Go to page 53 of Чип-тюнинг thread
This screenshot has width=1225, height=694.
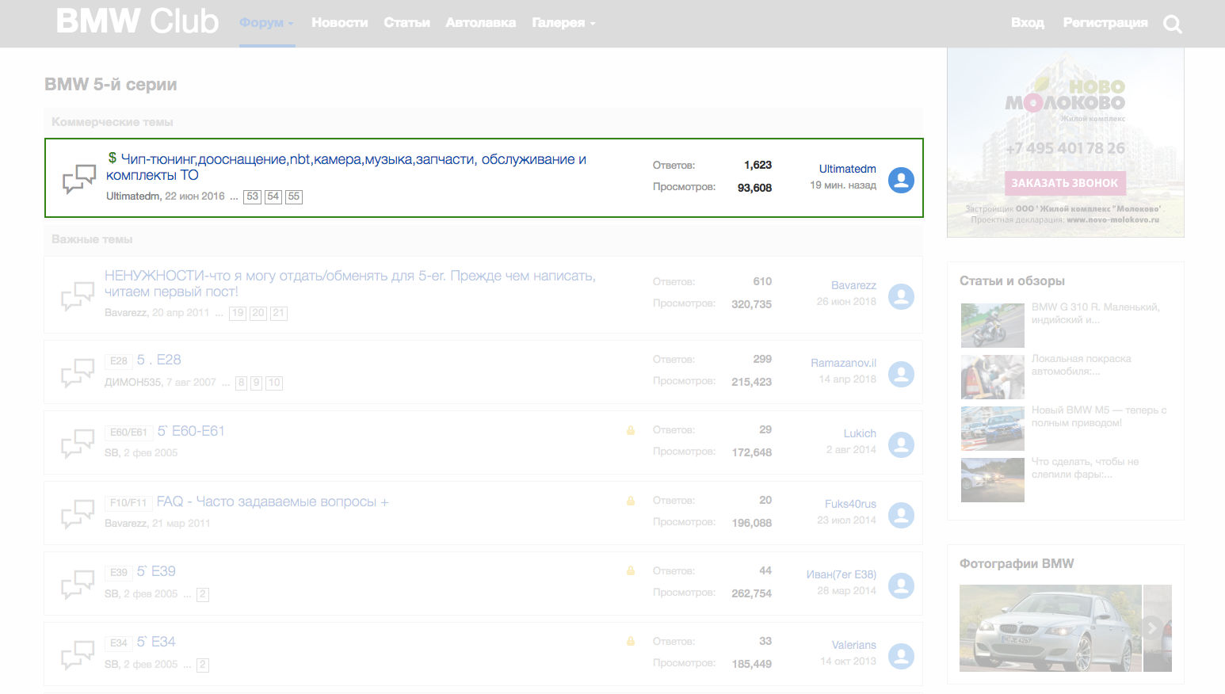[x=252, y=196]
